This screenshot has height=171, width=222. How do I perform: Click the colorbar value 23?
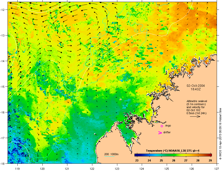(x=137, y=160)
